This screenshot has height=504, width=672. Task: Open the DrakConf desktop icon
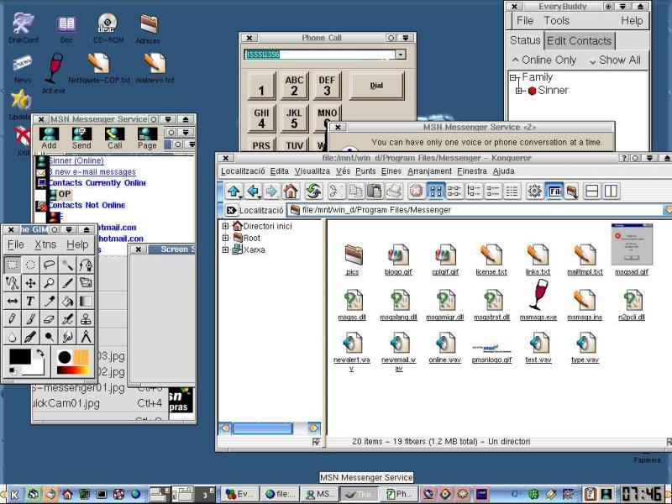24,29
